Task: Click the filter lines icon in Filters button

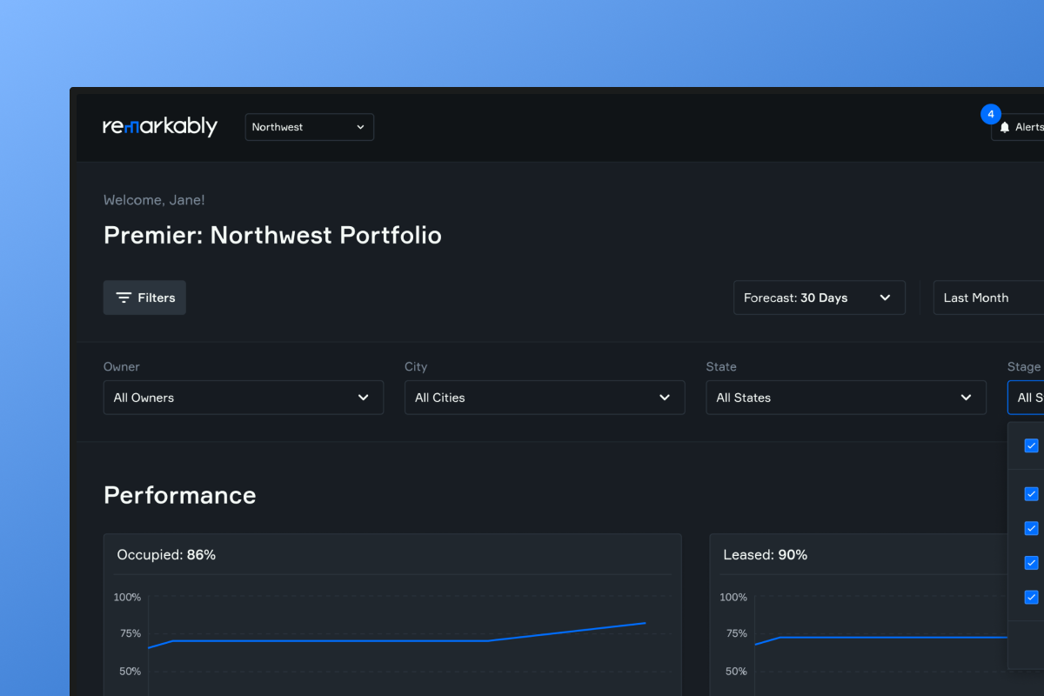Action: (124, 298)
